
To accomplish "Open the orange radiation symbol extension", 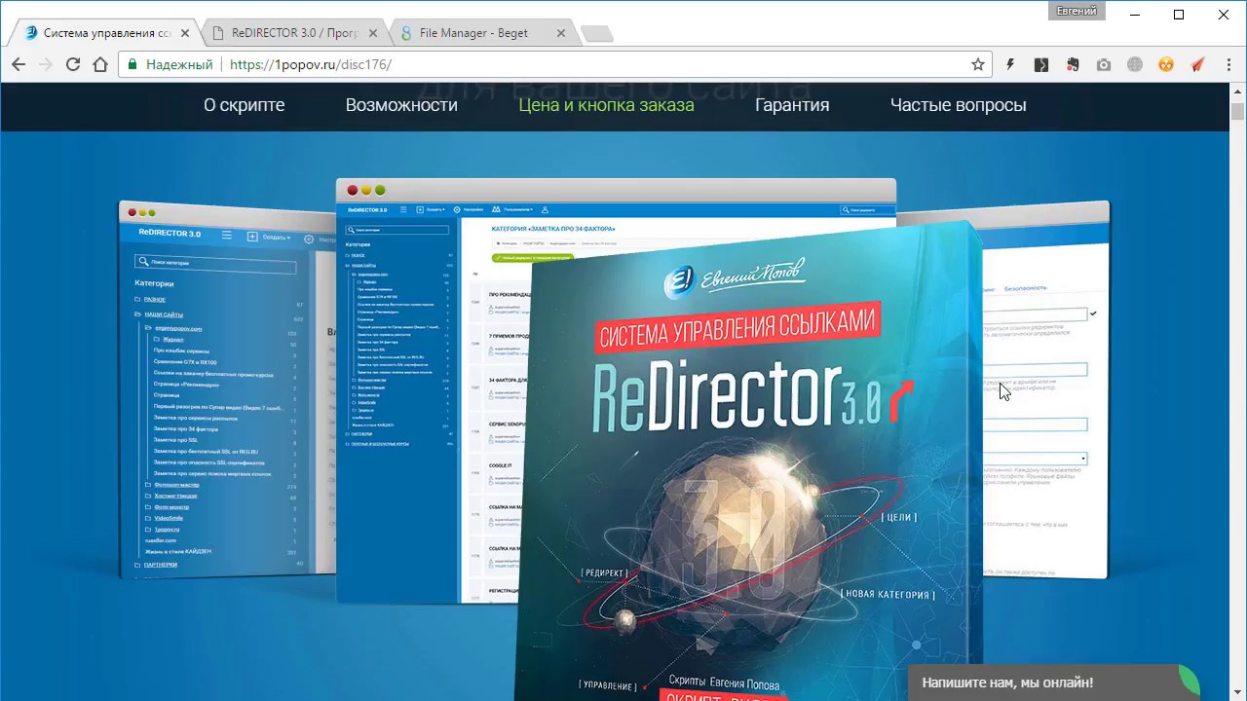I will (x=1166, y=65).
